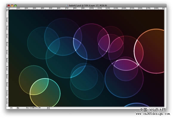Screen dimensions: 173x118
Task: Click the partial blue circle at bottom edge
Action: pyautogui.click(x=137, y=105)
